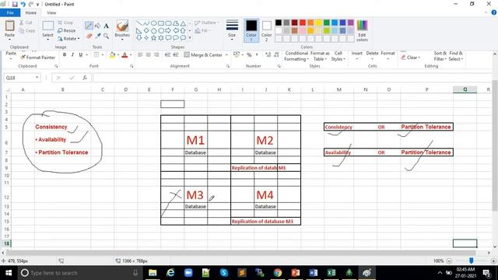Choose the rectangular Select tool
The image size is (498, 280).
tap(48, 26)
